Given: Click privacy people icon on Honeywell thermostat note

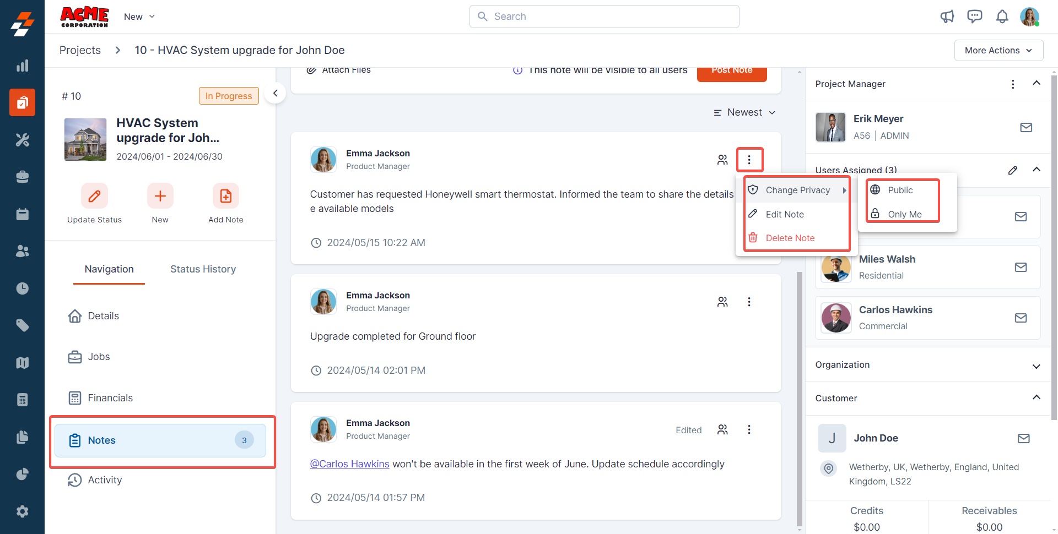Looking at the screenshot, I should click(722, 160).
